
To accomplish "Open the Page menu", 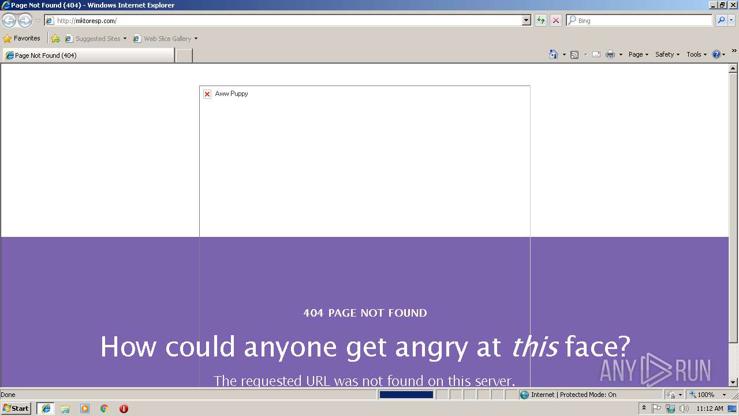I will coord(639,54).
